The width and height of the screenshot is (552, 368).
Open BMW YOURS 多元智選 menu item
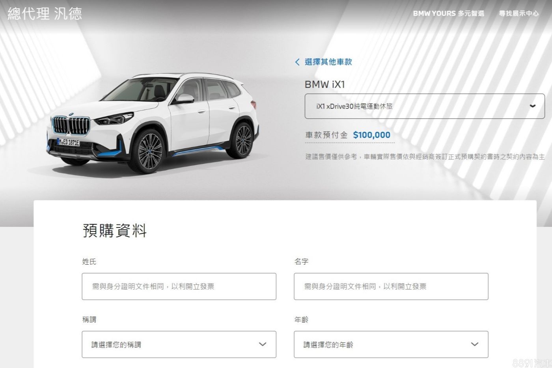[x=448, y=13]
